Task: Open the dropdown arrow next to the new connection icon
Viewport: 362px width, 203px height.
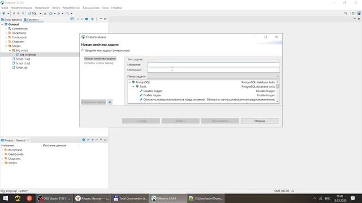Action: pyautogui.click(x=8, y=14)
